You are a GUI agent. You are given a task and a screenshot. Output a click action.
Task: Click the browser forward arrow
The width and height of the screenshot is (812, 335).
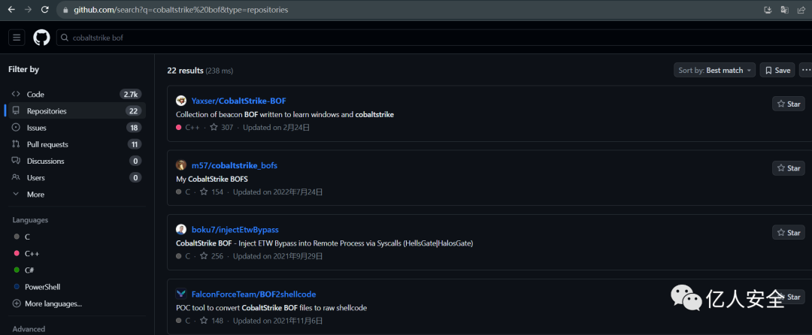(28, 9)
